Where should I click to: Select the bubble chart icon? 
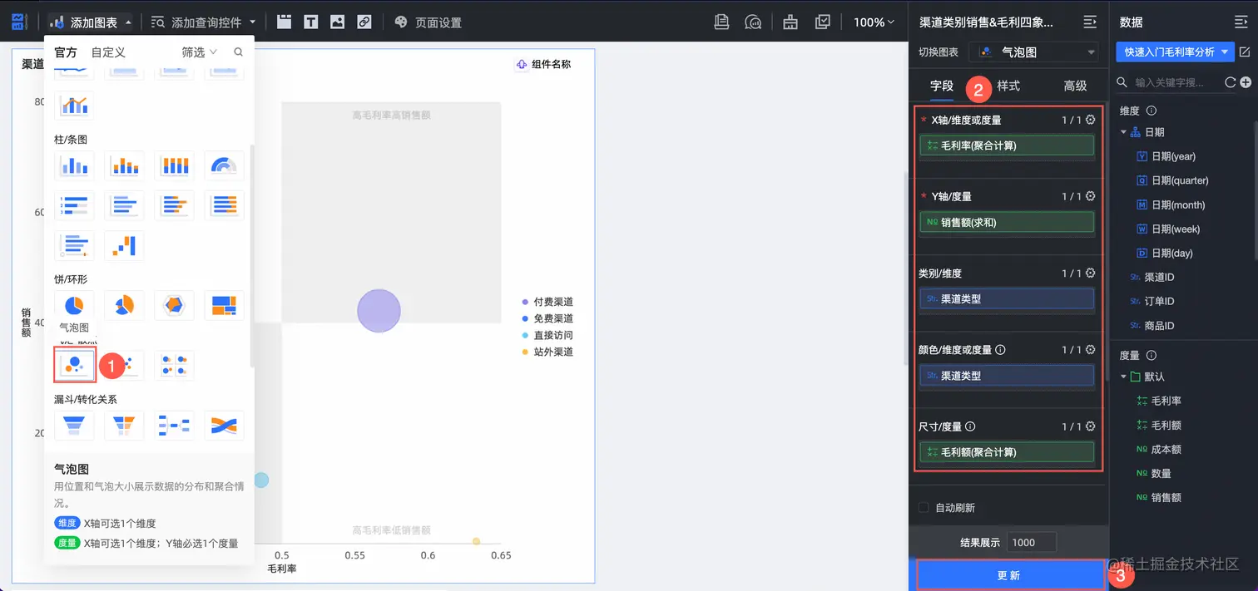74,365
